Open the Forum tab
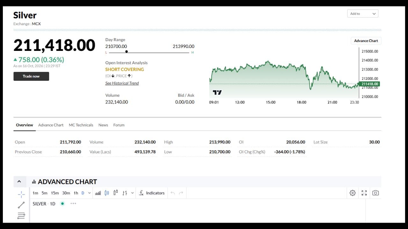 [x=119, y=125]
